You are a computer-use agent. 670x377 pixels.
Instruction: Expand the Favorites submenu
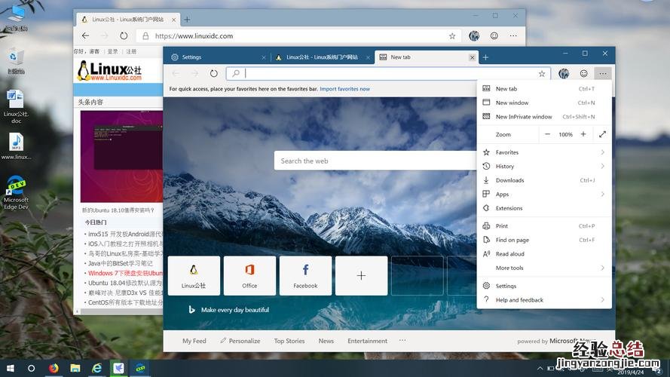[544, 152]
